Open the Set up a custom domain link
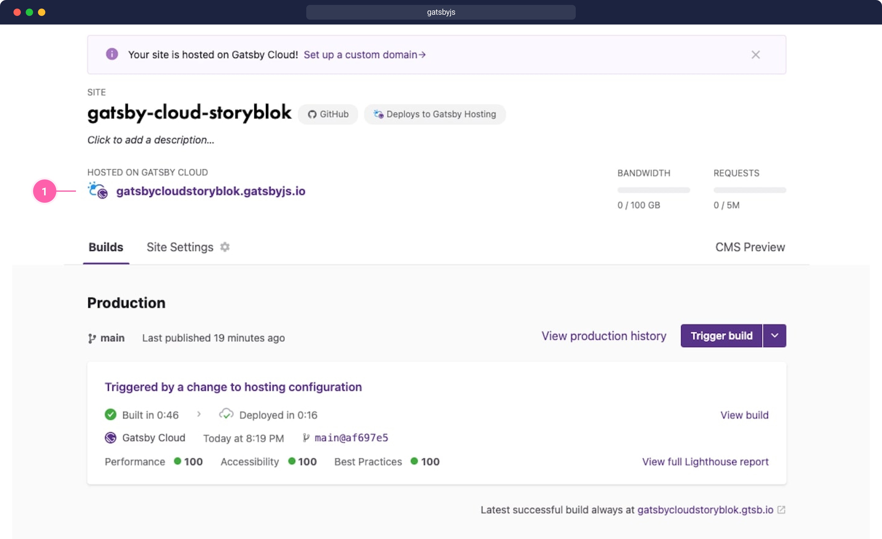This screenshot has height=539, width=882. [364, 55]
